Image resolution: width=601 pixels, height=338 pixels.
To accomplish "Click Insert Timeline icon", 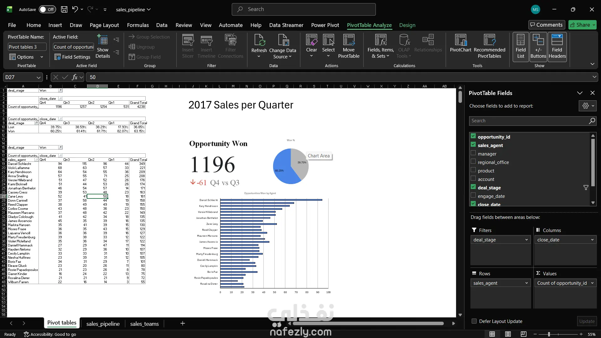I will pos(206,40).
